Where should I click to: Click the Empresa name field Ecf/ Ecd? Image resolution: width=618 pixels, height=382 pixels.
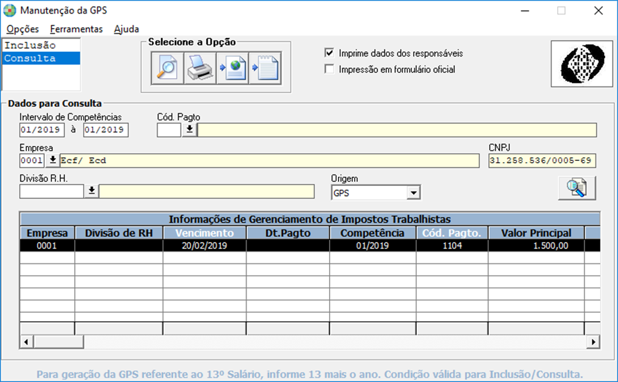pos(269,160)
